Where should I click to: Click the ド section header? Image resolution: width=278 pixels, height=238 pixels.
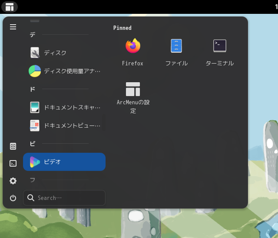pos(33,89)
